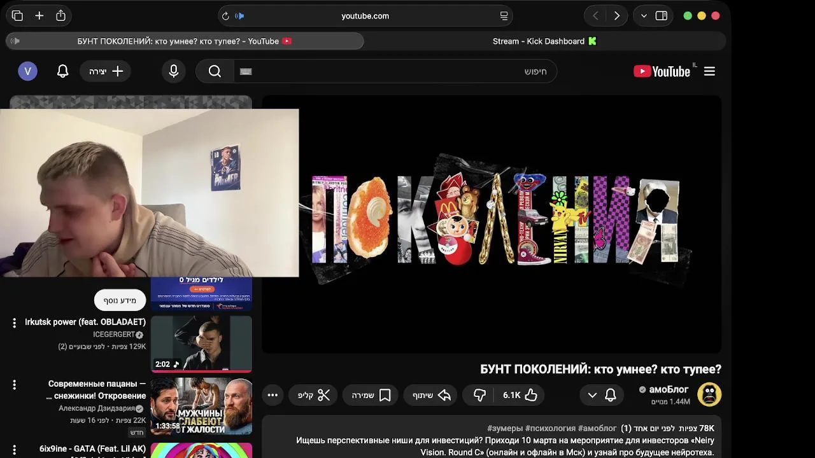Open more actions three-dot button
The height and width of the screenshot is (458, 815).
273,395
